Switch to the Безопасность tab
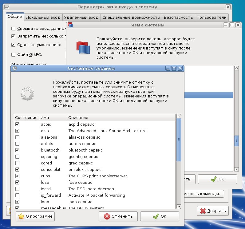The height and width of the screenshot is (229, 245). 178,17
